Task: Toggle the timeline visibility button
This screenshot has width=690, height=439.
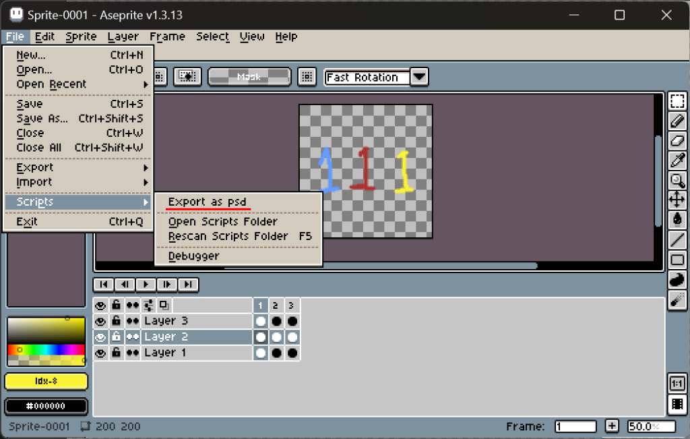Action: click(677, 404)
